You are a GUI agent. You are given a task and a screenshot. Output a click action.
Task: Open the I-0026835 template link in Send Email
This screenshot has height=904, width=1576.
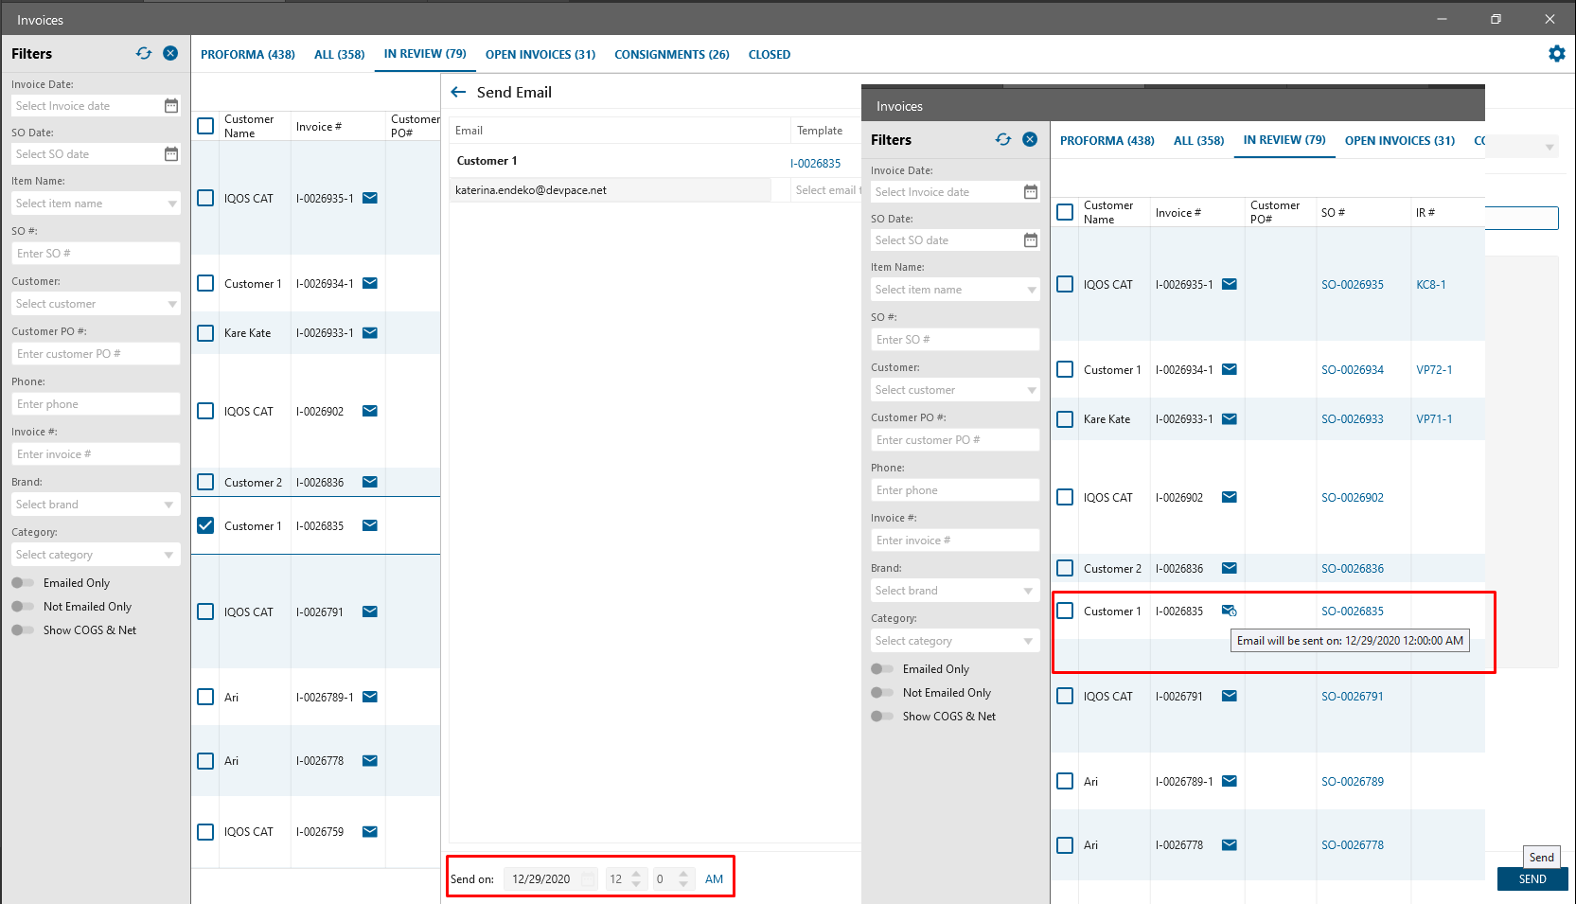(816, 164)
